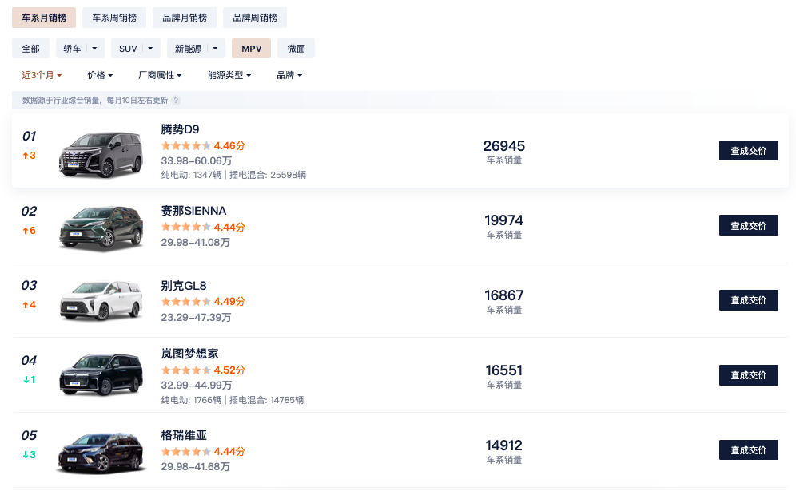Viewport: 796px width, 491px height.
Task: Open the 能源类型 filter dropdown
Action: tap(229, 75)
